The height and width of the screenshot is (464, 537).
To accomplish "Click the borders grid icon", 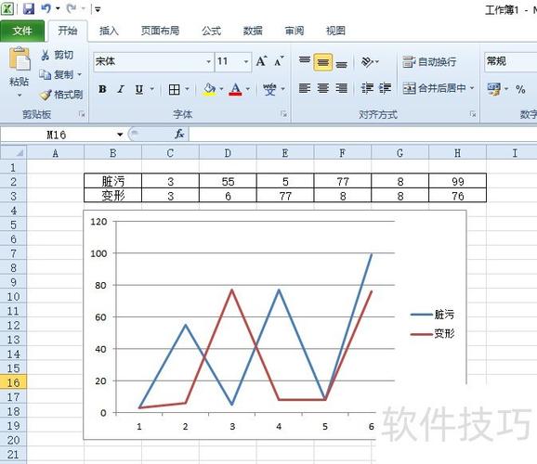I will [174, 90].
